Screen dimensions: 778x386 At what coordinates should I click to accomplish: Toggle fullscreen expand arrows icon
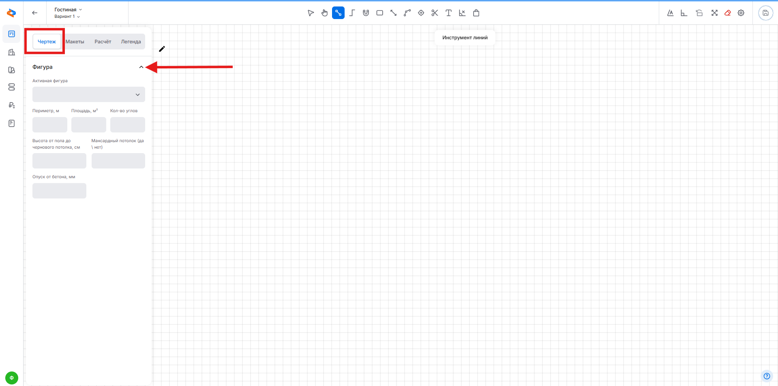(714, 13)
